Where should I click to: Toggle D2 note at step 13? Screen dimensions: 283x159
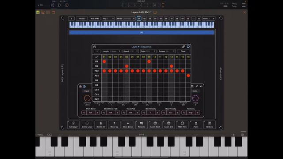(172, 66)
